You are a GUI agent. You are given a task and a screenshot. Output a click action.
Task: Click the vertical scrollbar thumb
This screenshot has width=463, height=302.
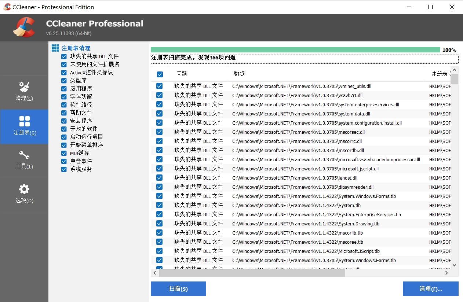[454, 79]
